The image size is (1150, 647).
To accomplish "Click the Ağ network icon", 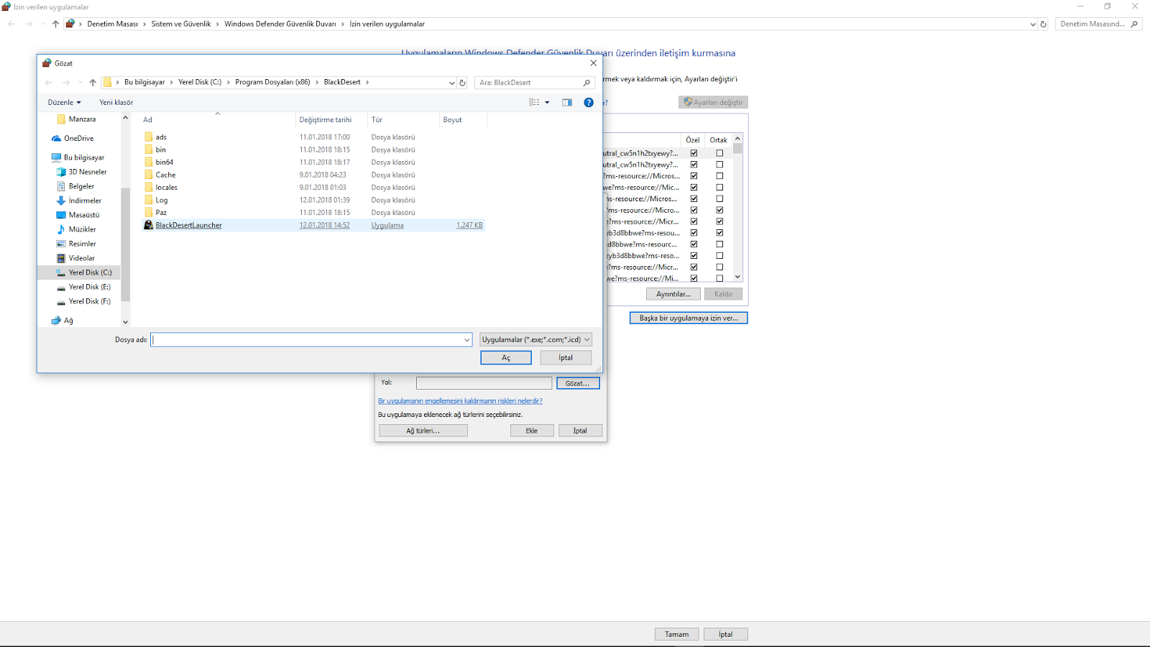I will coord(56,321).
